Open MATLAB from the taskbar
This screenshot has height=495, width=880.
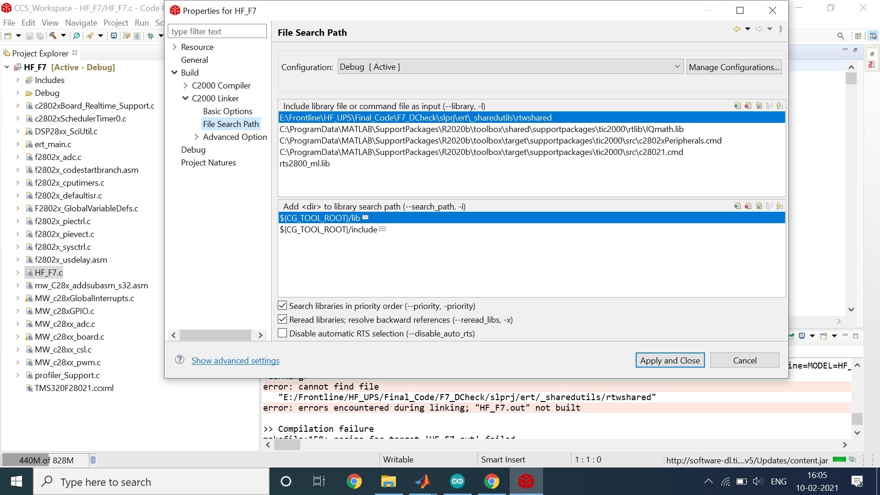(423, 481)
